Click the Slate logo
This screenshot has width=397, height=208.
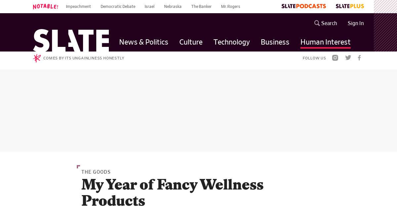pyautogui.click(x=71, y=40)
